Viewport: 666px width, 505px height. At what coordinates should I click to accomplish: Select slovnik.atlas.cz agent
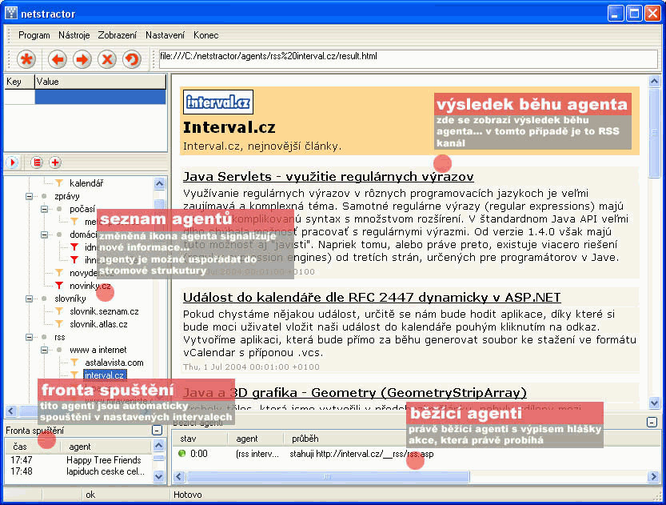tap(98, 324)
